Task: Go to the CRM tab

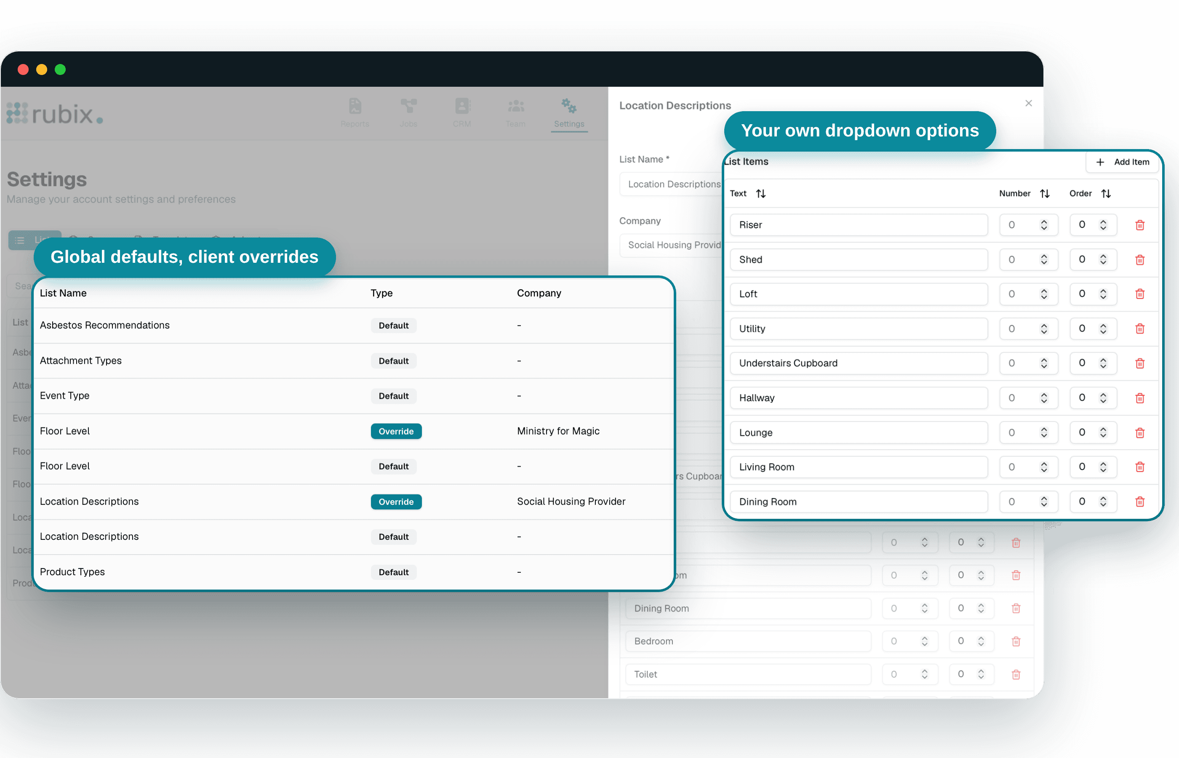Action: (x=462, y=113)
